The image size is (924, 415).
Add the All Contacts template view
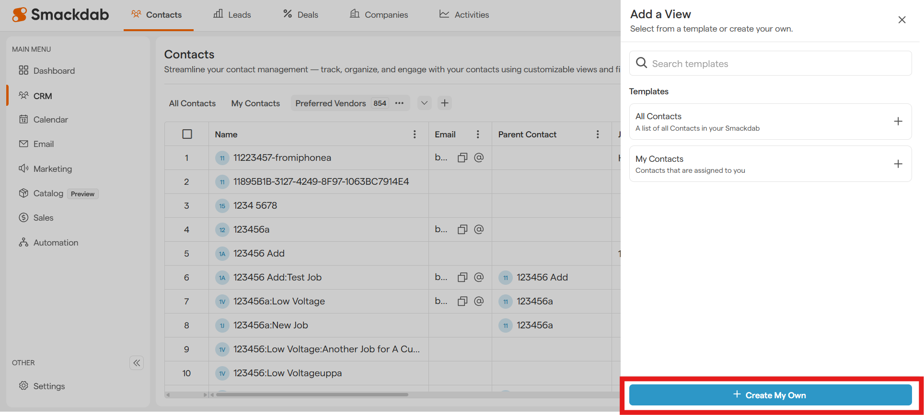pos(898,122)
